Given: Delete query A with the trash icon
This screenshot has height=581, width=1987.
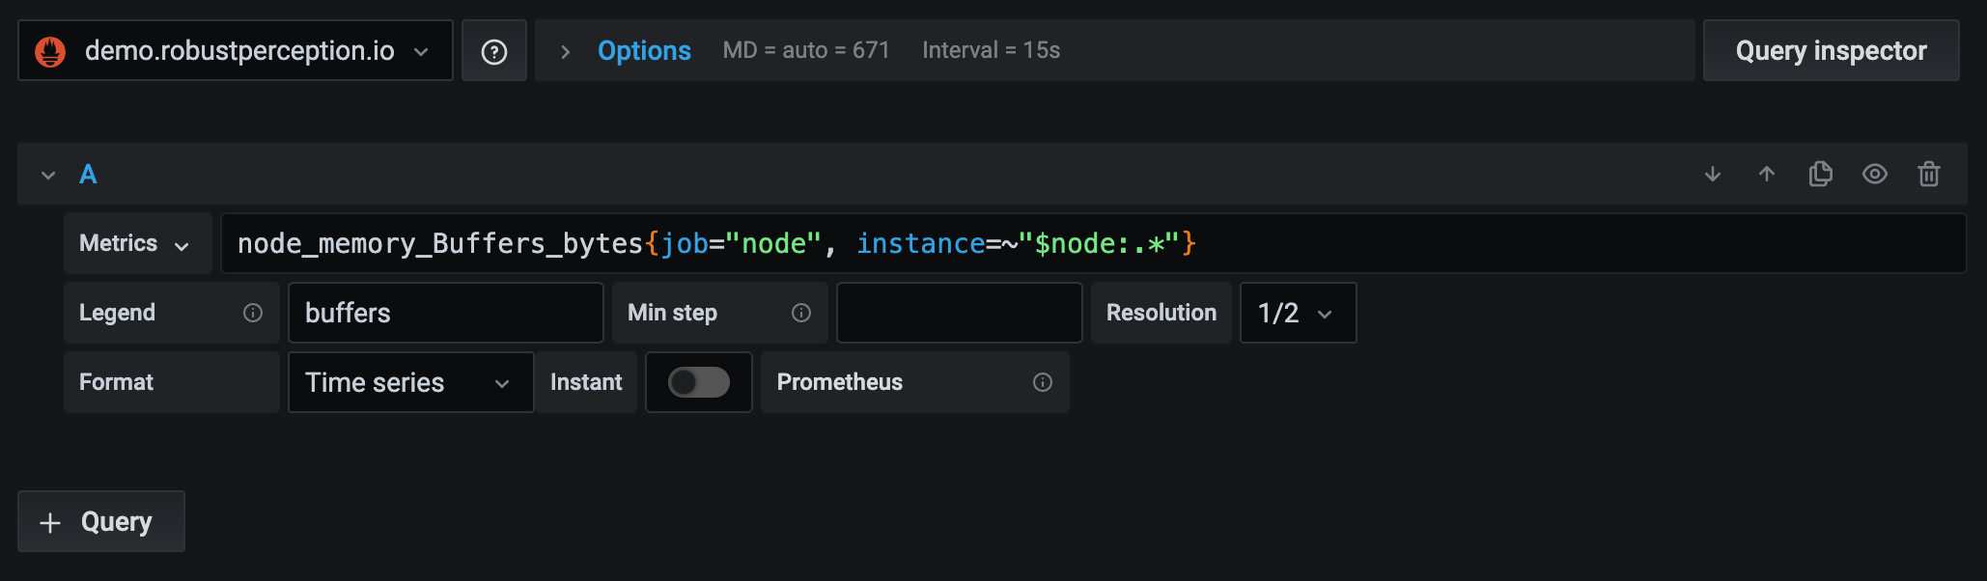Looking at the screenshot, I should (x=1929, y=174).
